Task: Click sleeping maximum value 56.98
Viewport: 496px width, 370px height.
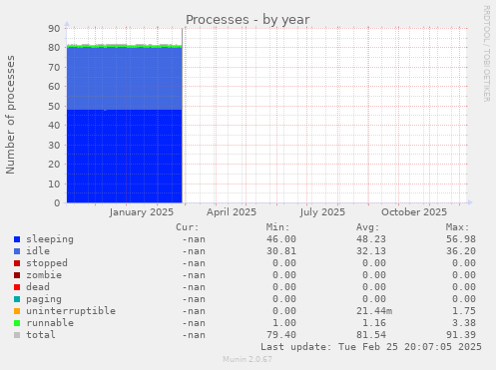Action: tap(461, 239)
